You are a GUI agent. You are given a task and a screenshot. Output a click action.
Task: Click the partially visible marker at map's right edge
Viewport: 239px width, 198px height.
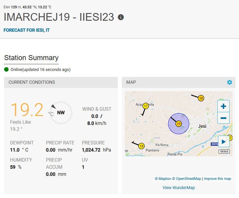tap(230, 138)
